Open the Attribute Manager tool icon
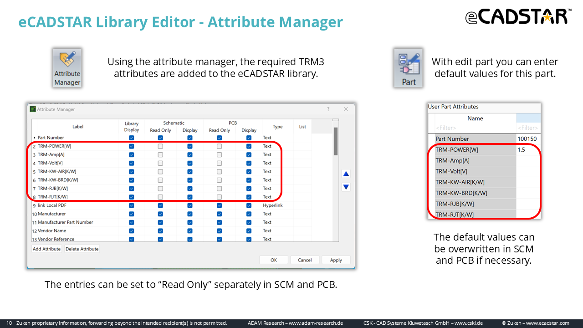Image resolution: width=583 pixels, height=328 pixels. click(x=67, y=68)
